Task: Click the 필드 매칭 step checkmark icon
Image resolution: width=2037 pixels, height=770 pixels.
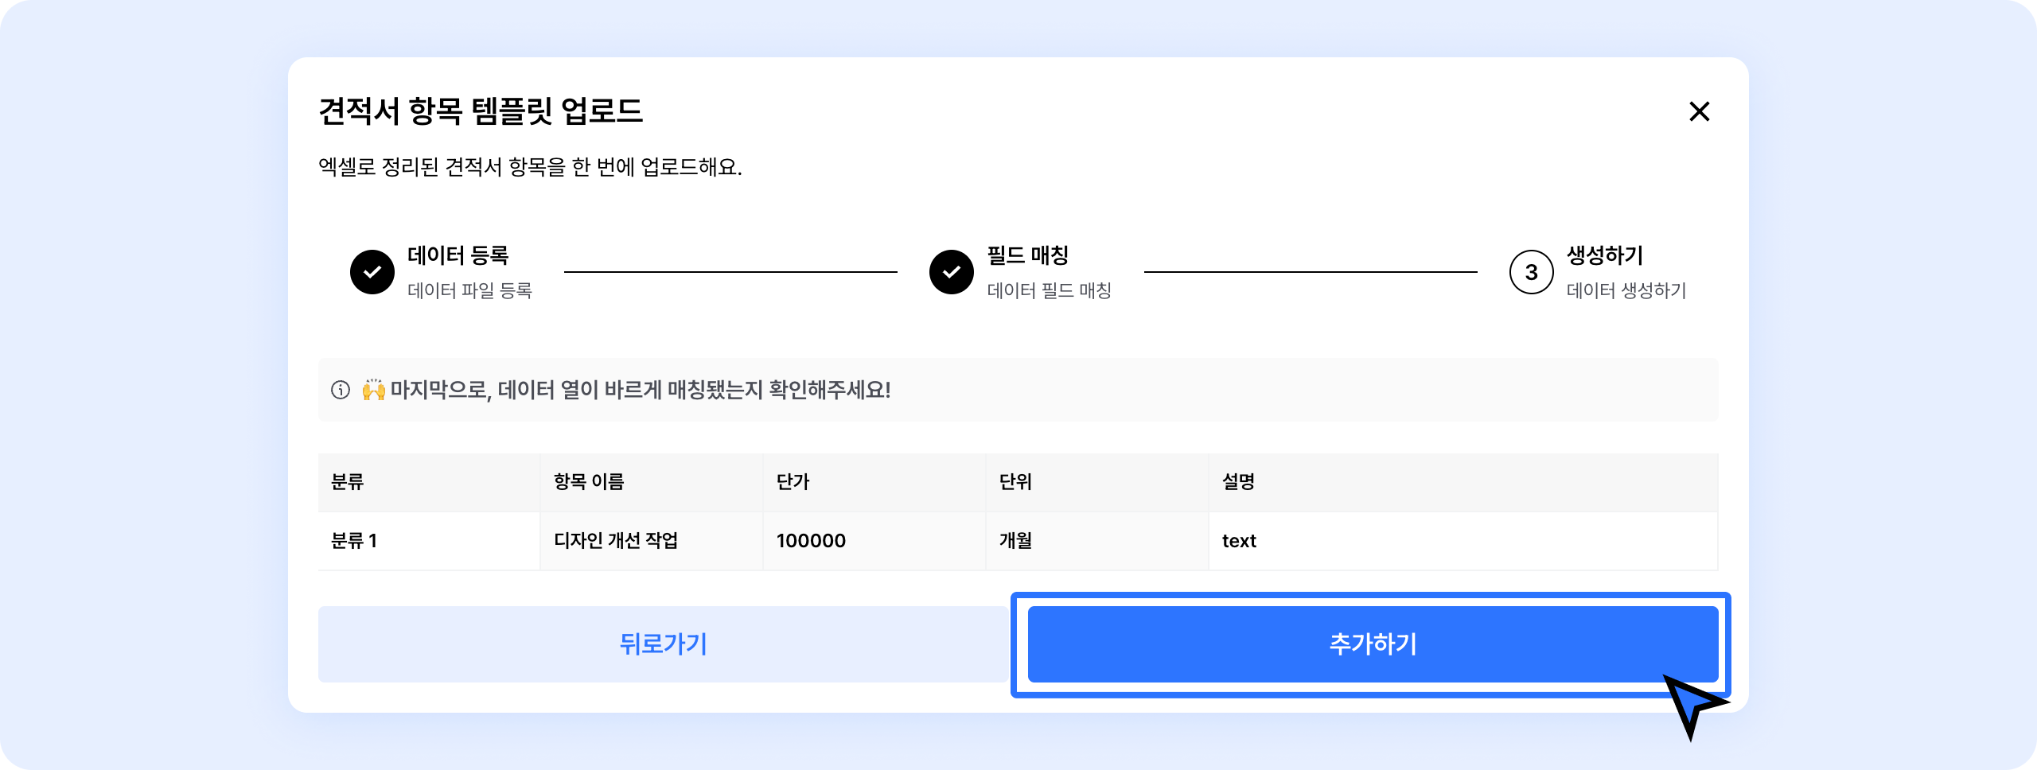Action: (x=952, y=272)
